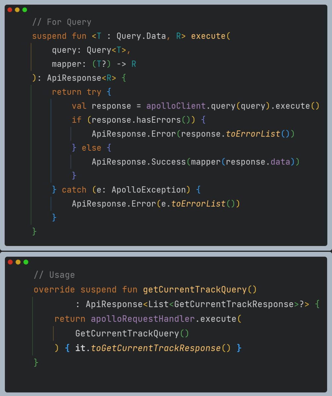
Task: Click the "// Usage" comment line
Action: pyautogui.click(x=54, y=275)
